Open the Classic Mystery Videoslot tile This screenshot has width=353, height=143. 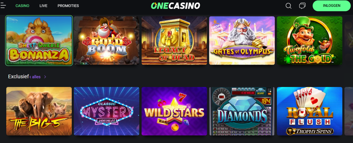coord(107,111)
